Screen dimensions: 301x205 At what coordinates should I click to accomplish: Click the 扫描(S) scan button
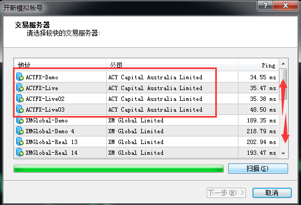pos(258,168)
